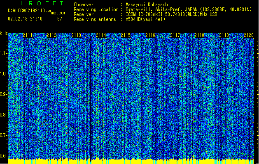Image resolution: width=259 pixels, height=164 pixels.
Task: Click the ICOM IC-706mkII receiver text
Action: coord(171,14)
